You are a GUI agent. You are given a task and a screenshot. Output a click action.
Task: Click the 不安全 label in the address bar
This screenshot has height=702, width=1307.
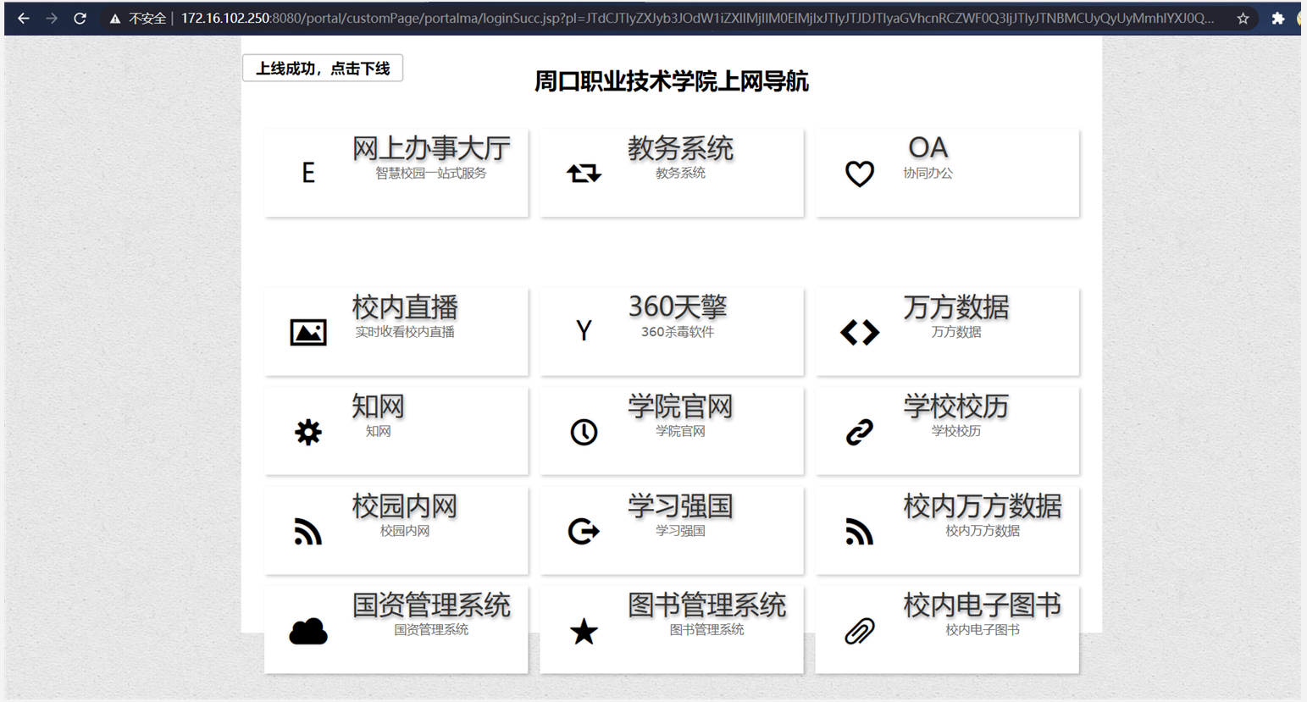pos(147,19)
